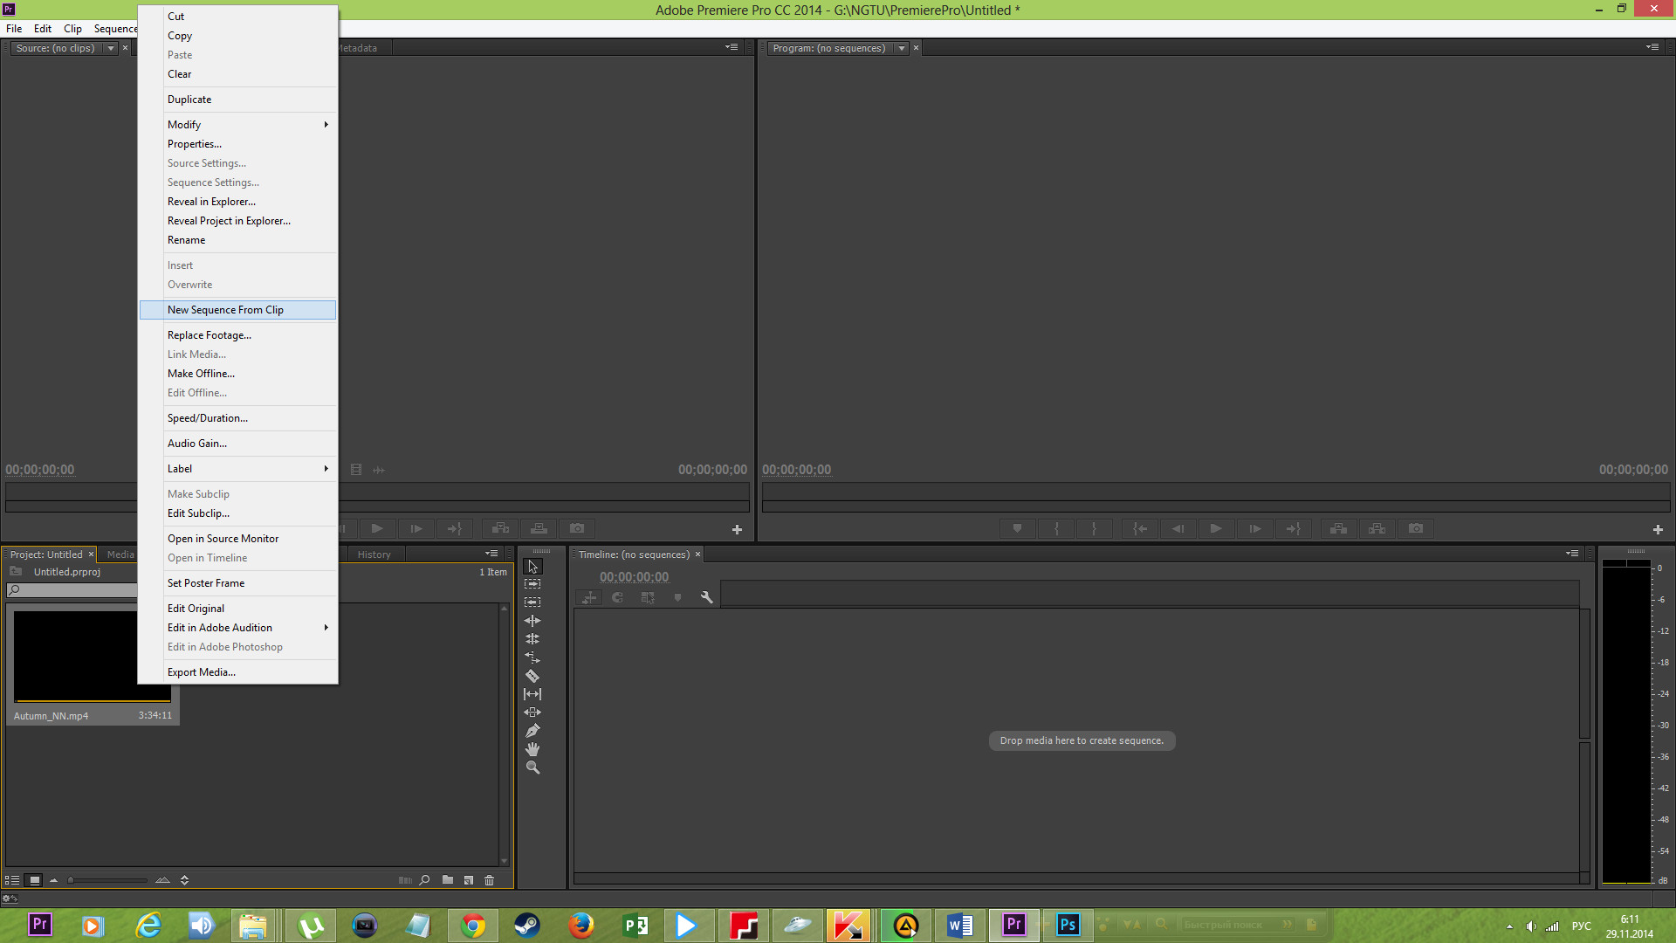
Task: Click Play in Program monitor
Action: point(1216,528)
